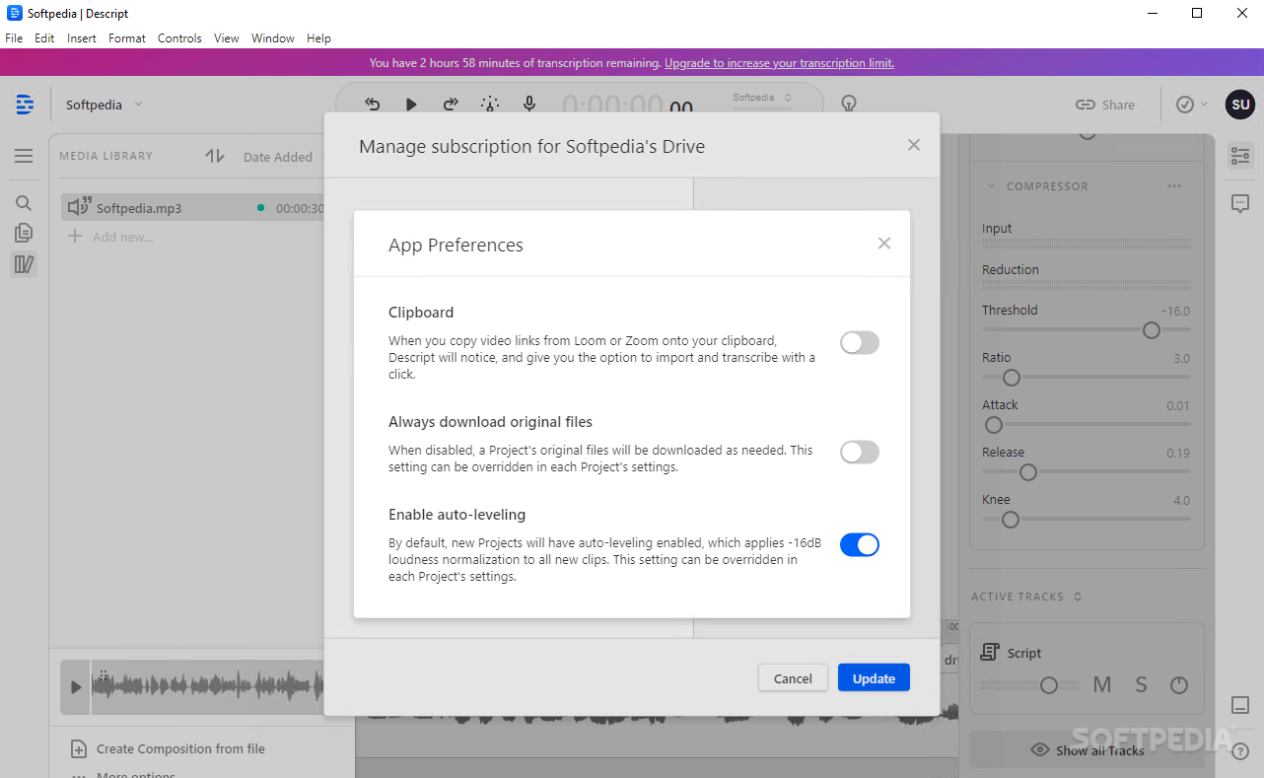1264x778 pixels.
Task: Select the media library icon in sidebar
Action: (24, 264)
